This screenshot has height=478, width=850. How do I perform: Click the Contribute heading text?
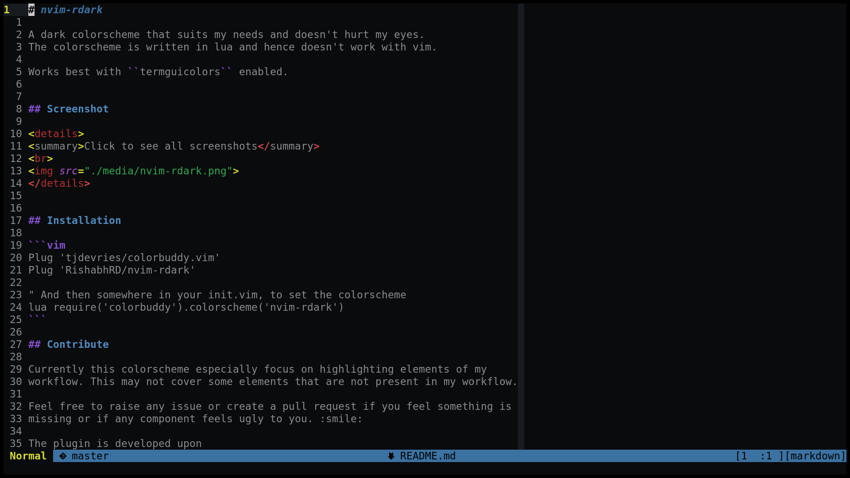pos(77,344)
